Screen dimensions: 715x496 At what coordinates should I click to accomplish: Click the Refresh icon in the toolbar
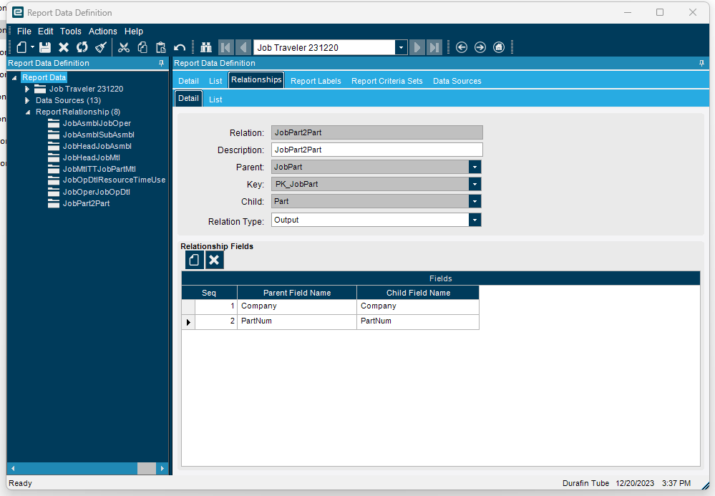click(82, 47)
